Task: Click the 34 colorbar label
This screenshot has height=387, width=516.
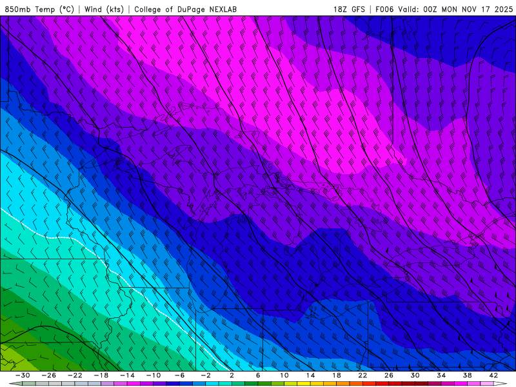Action: [441, 375]
